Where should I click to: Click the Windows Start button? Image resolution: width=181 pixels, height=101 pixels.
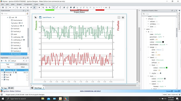tap(3, 99)
